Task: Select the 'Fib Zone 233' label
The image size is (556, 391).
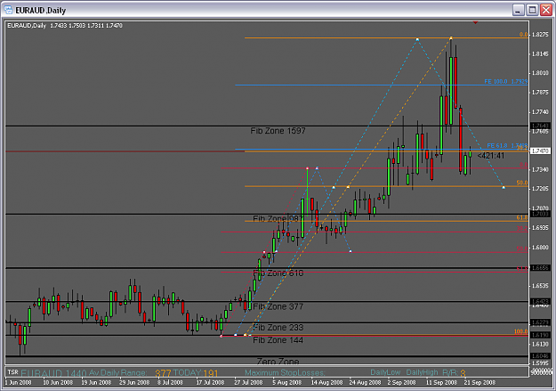Action: coord(278,328)
